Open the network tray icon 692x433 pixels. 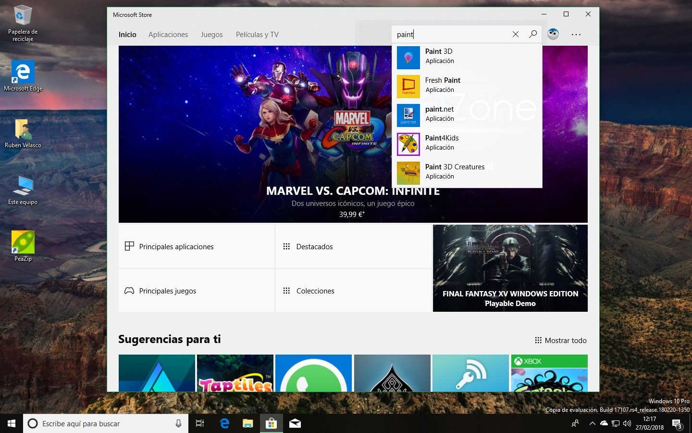tap(616, 423)
